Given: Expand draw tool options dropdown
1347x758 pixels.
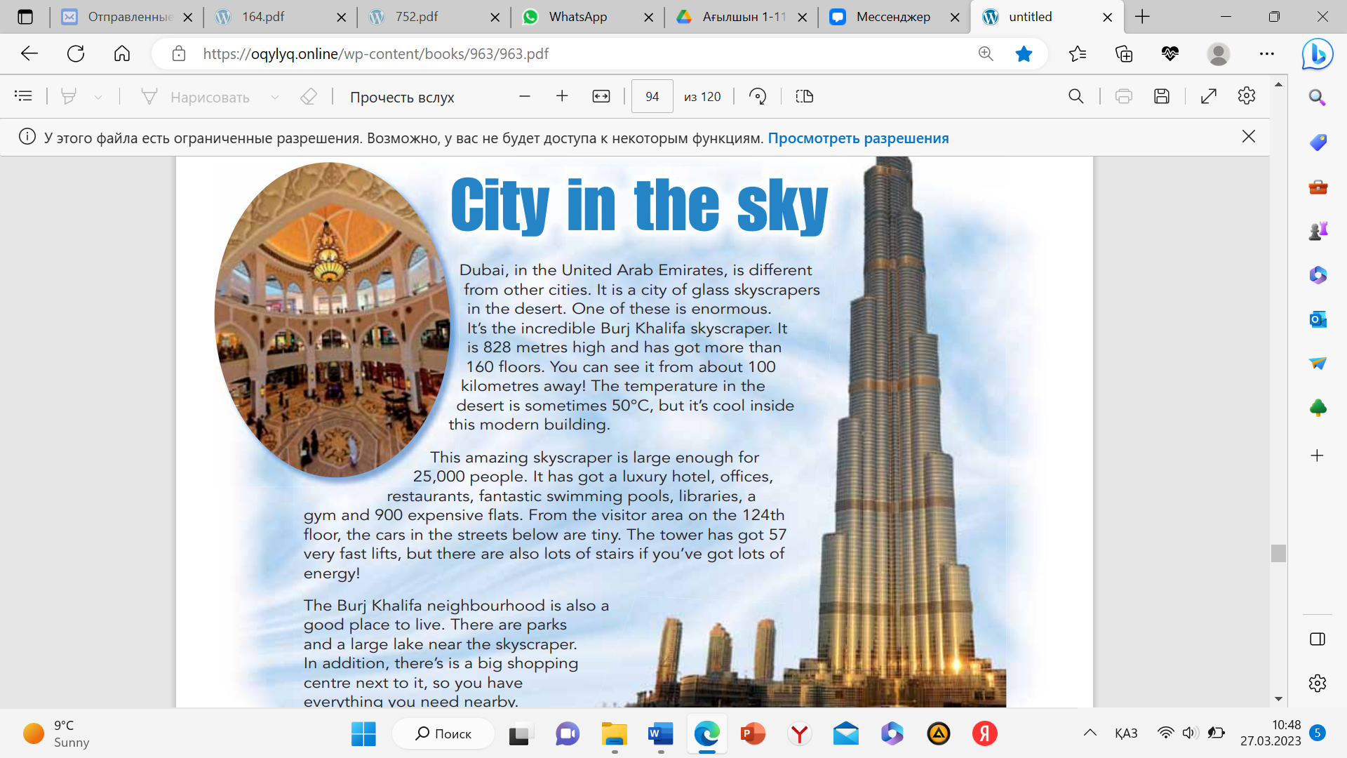Looking at the screenshot, I should [275, 97].
